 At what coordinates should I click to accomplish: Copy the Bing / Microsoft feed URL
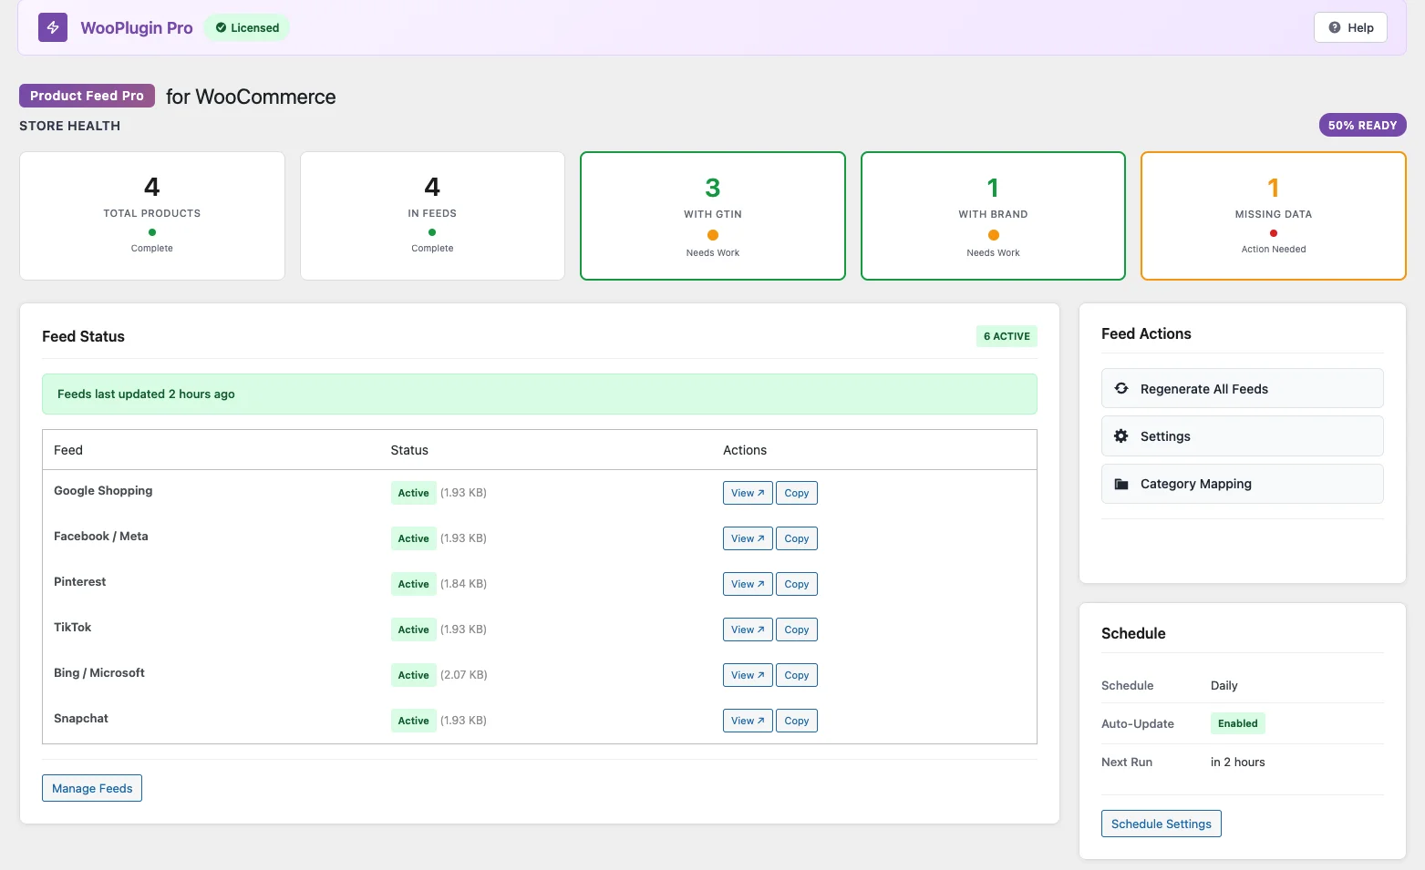(796, 675)
